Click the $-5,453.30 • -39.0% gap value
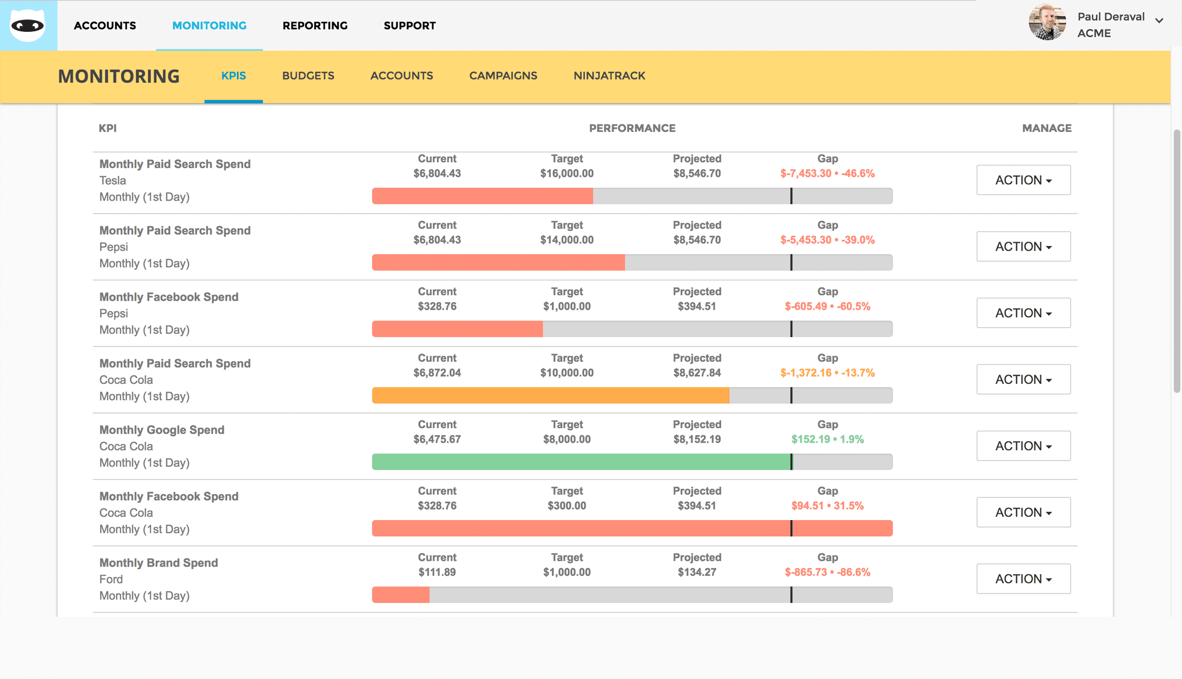The image size is (1182, 679). pyautogui.click(x=827, y=240)
